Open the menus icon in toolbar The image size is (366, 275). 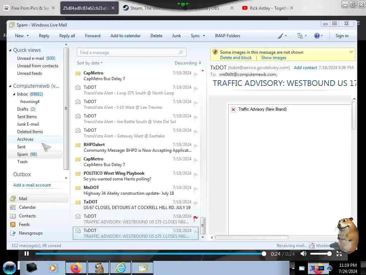coord(300,36)
